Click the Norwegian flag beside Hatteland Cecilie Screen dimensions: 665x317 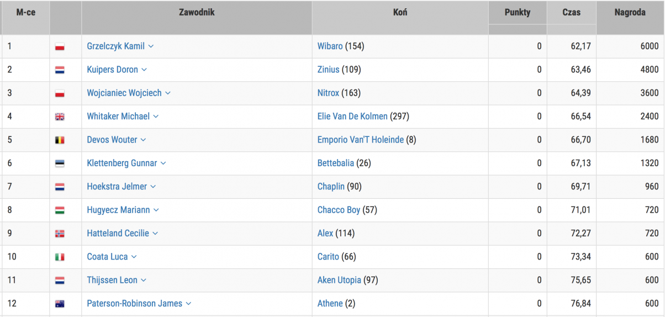(60, 234)
